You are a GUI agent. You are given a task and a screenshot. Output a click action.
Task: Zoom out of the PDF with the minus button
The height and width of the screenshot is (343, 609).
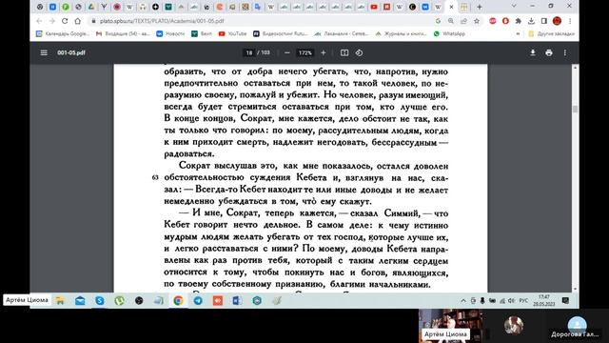[x=287, y=52]
